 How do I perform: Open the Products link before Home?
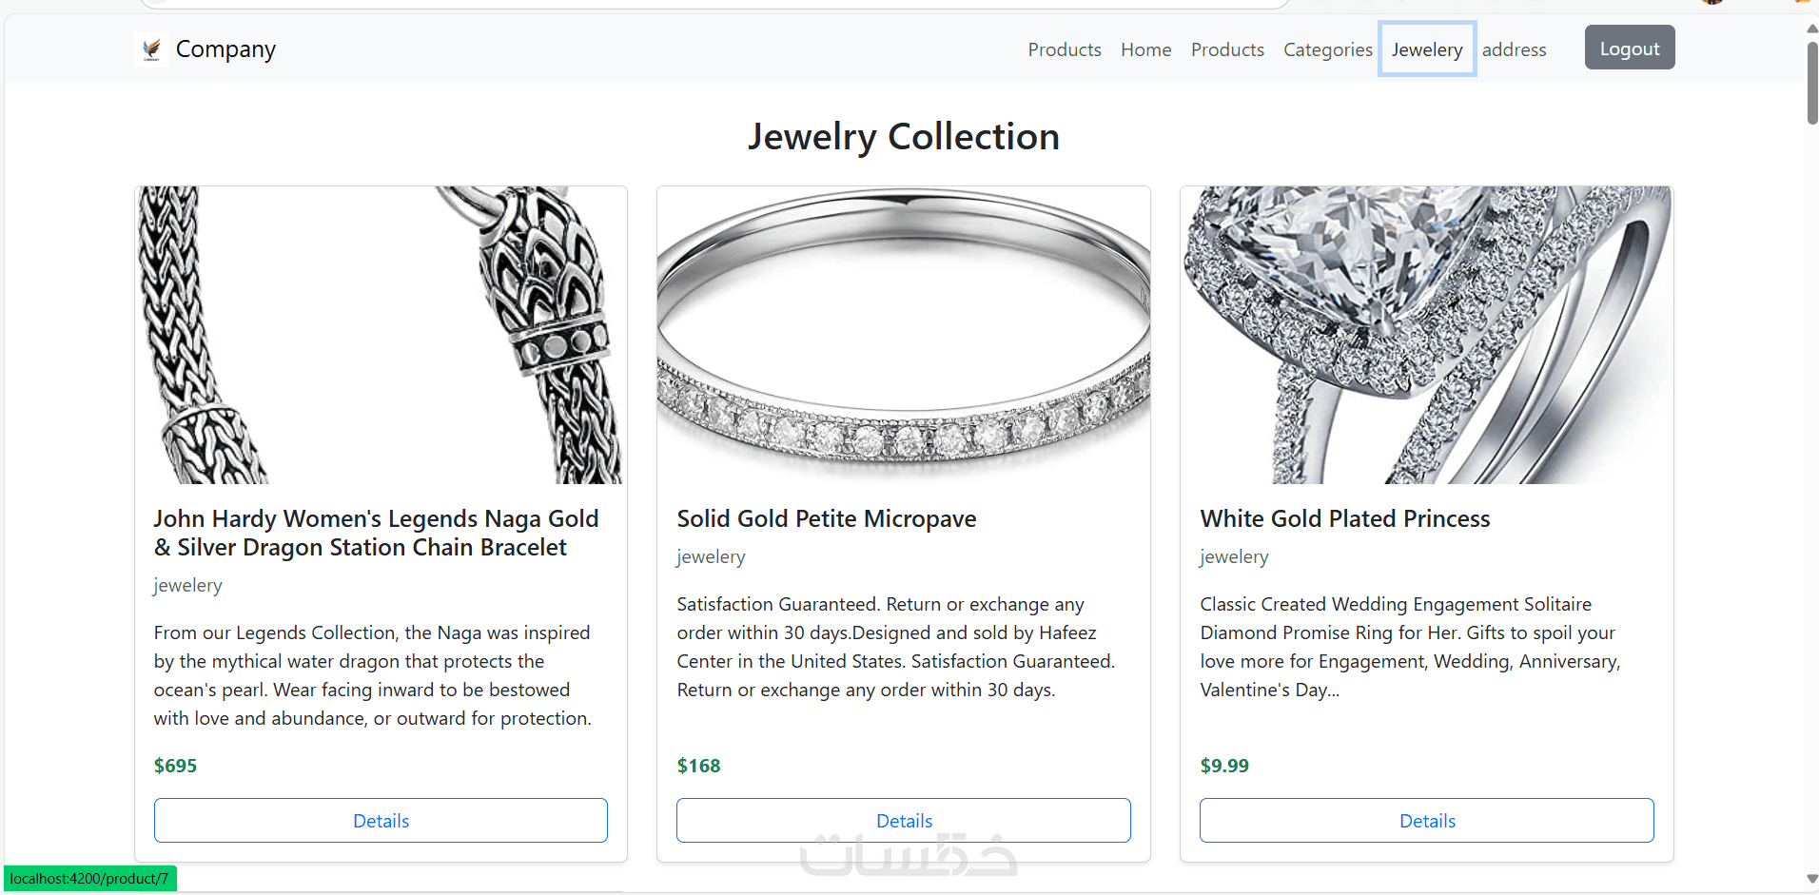tap(1064, 49)
